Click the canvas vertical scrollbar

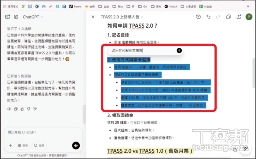pyautogui.click(x=254, y=73)
